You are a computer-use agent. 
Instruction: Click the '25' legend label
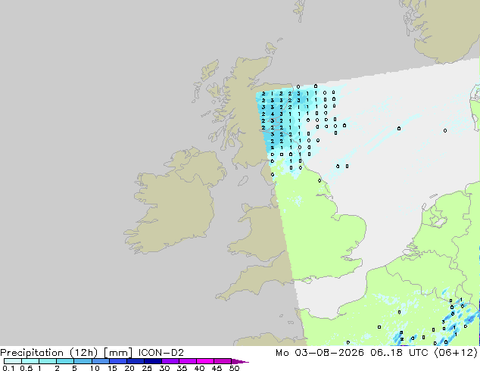coord(147,368)
